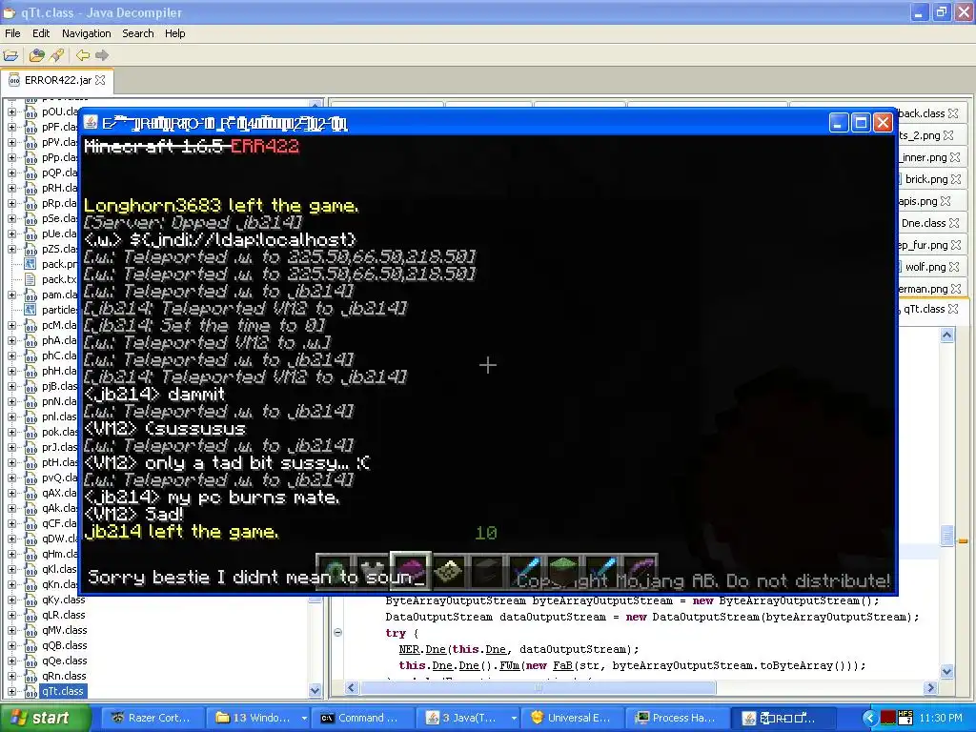This screenshot has width=976, height=732.
Task: Click the Java Decompiler icon in the title bar
Action: click(10, 12)
